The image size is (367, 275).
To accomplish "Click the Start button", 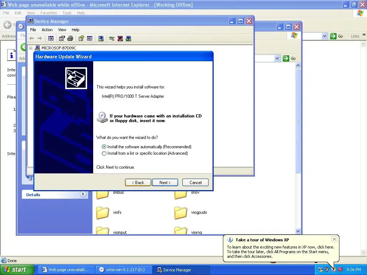I will (17, 270).
